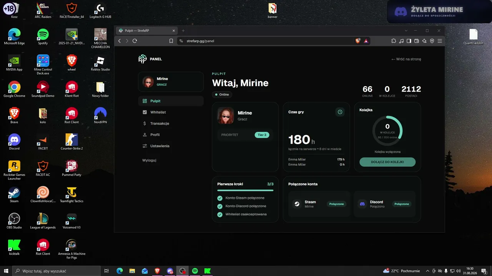Select the kicktalk desktop icon
The height and width of the screenshot is (276, 492).
pyautogui.click(x=14, y=247)
